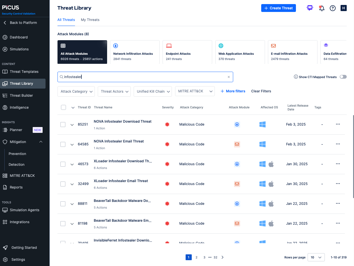Open the Rows per page selector
Screen dimensions: 354x266
316,257
